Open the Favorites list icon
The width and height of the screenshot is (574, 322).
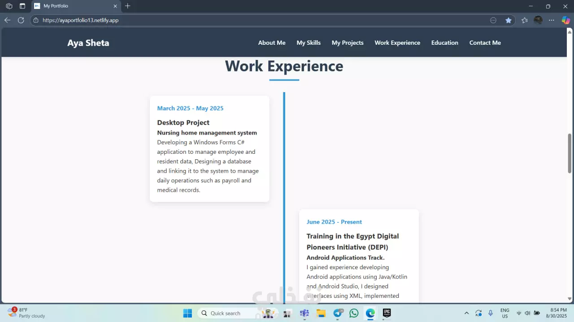(x=525, y=20)
